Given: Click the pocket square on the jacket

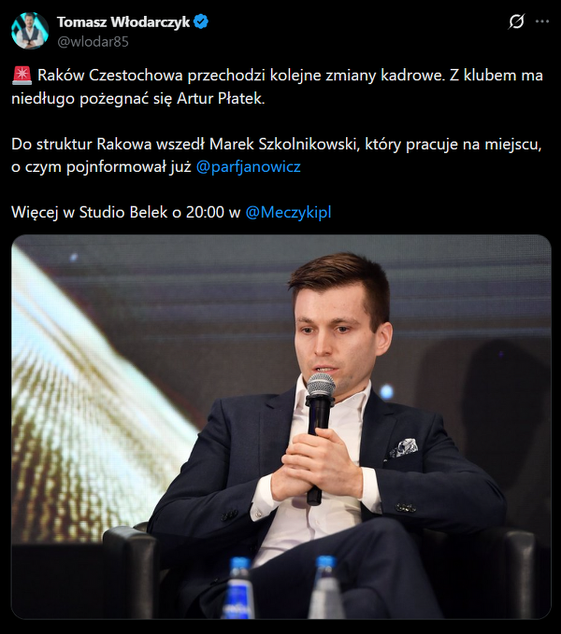Looking at the screenshot, I should pyautogui.click(x=403, y=448).
